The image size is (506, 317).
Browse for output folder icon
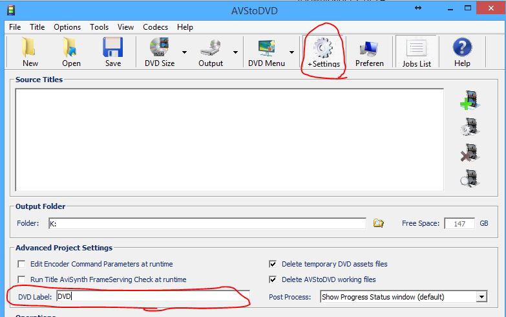coord(378,223)
